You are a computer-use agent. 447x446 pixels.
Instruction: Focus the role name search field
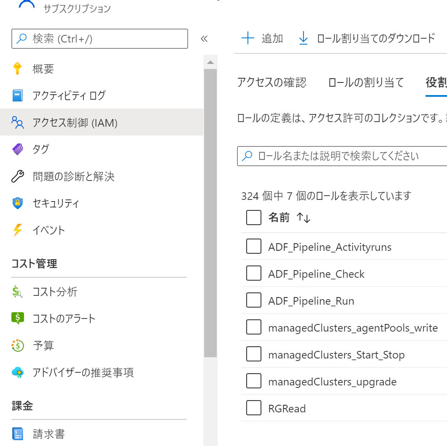click(x=342, y=156)
